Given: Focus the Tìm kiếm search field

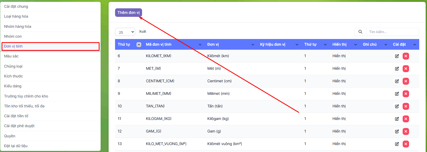Looking at the screenshot, I should (392, 32).
